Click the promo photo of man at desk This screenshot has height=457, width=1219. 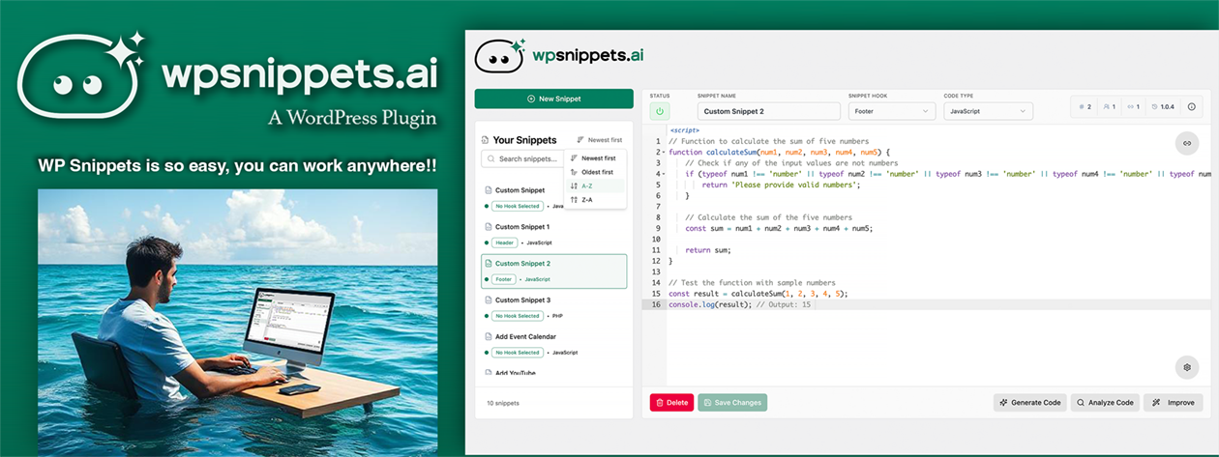pyautogui.click(x=237, y=321)
